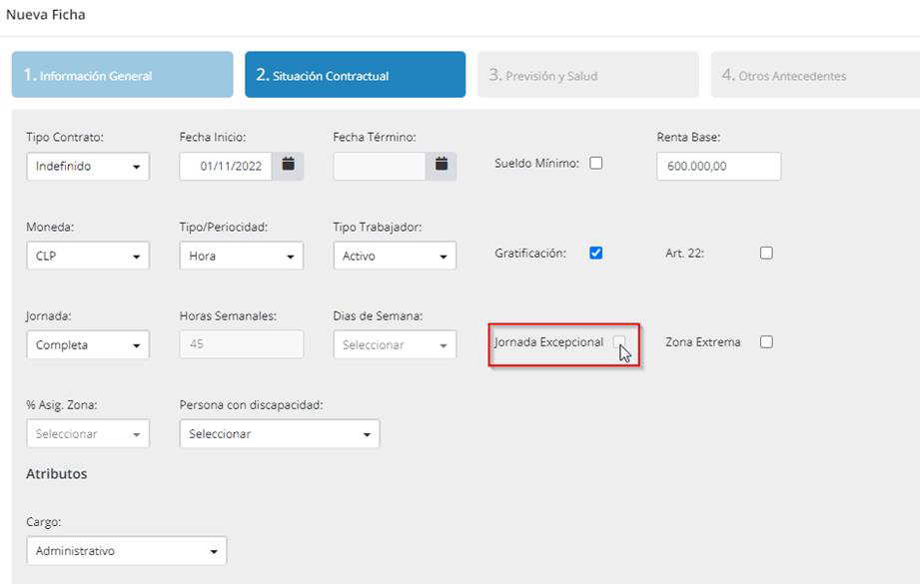The width and height of the screenshot is (920, 584).
Task: Switch to the Información General tab
Action: (122, 75)
